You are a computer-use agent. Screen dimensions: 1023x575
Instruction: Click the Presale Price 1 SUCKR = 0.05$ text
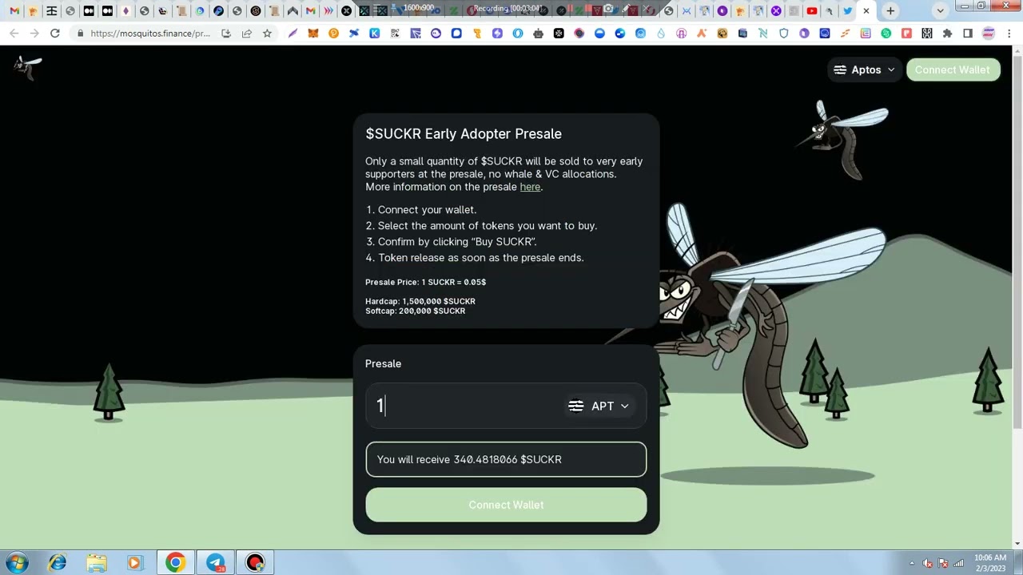pos(425,282)
